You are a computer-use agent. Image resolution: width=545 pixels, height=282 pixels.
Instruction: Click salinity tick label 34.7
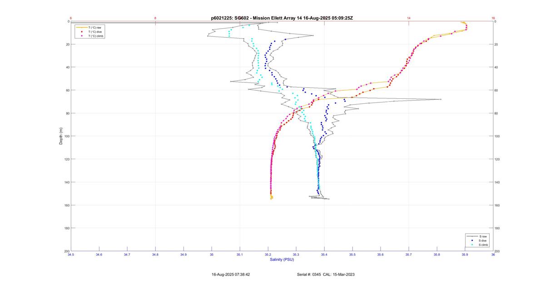(x=127, y=255)
